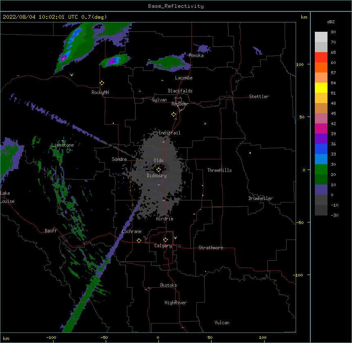Click the Innisfail label

[x=169, y=133]
